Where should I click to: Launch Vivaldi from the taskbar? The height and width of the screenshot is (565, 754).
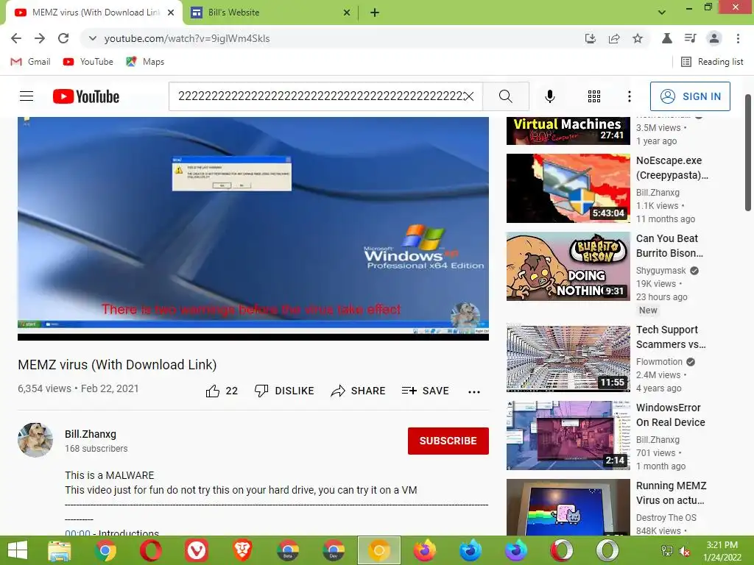[196, 550]
